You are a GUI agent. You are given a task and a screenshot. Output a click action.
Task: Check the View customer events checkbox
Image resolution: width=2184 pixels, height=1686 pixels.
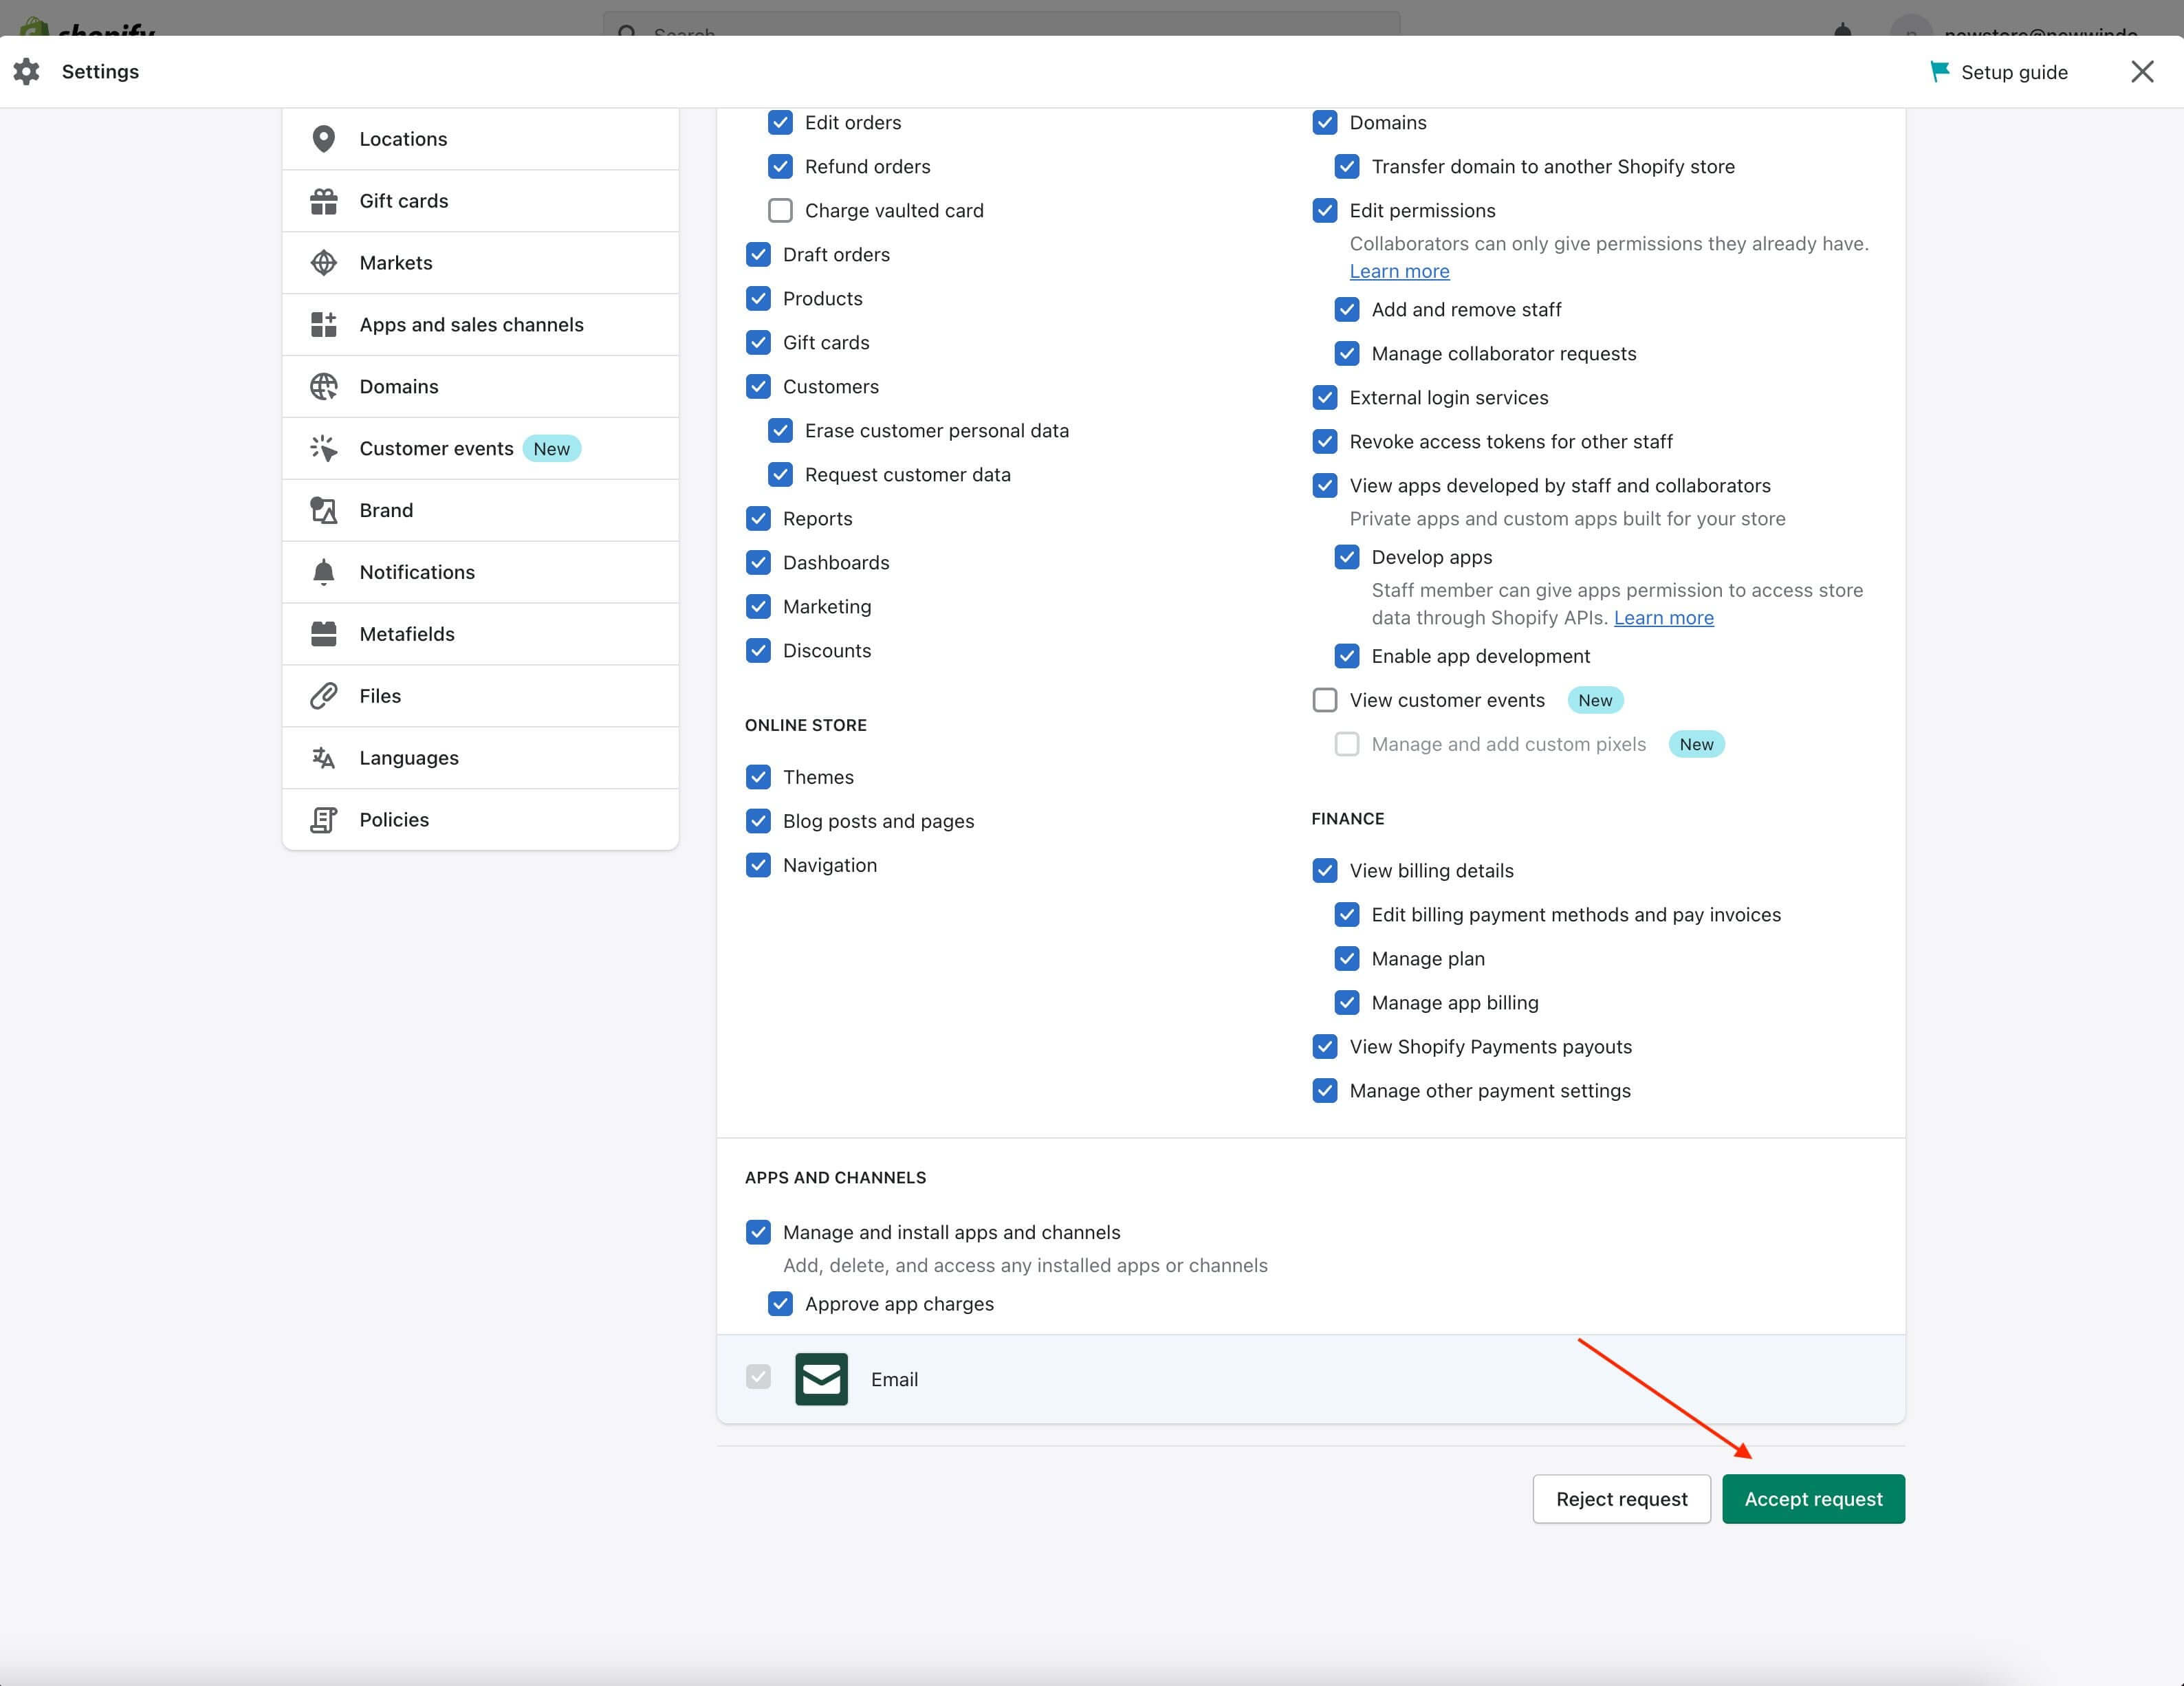coord(1324,700)
